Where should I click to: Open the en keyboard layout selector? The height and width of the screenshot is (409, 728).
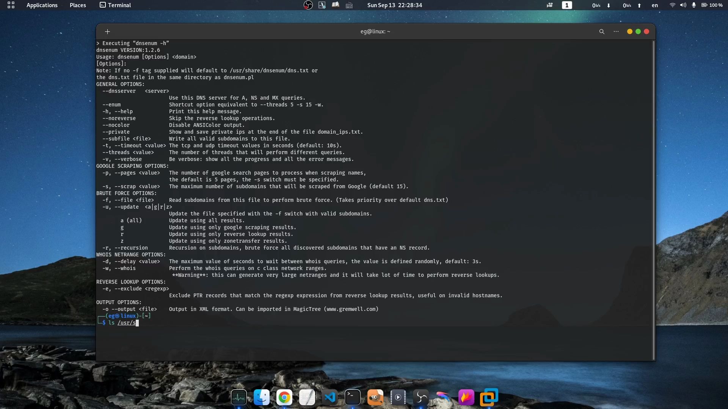point(655,5)
